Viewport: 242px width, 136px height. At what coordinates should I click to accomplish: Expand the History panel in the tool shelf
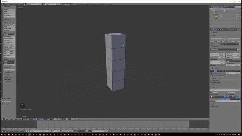click(x=7, y=75)
